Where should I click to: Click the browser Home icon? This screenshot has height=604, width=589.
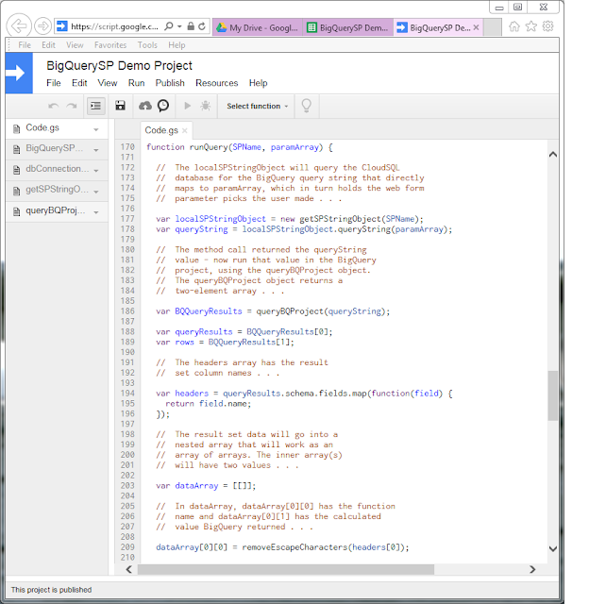point(513,26)
